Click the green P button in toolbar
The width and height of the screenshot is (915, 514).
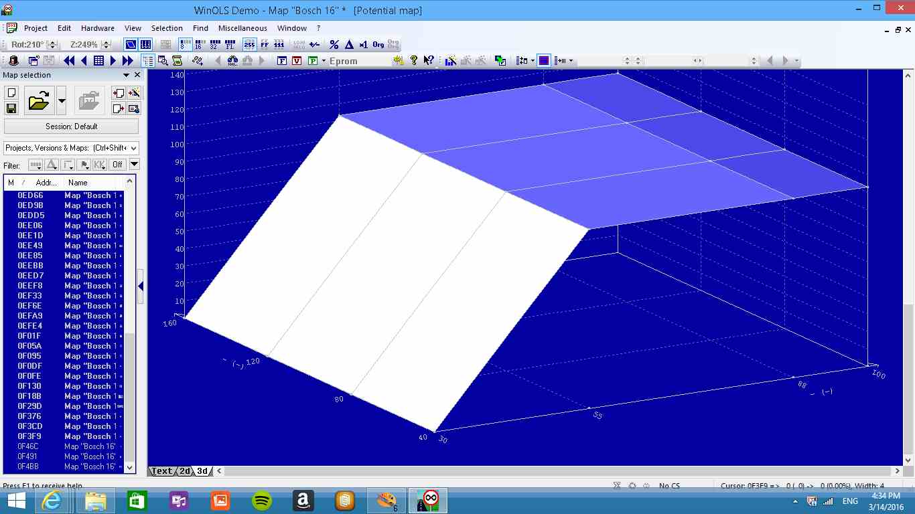click(x=313, y=61)
